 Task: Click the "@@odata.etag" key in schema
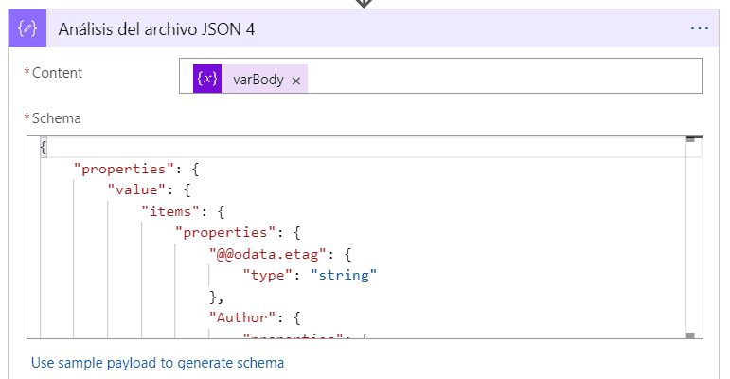tap(267, 254)
